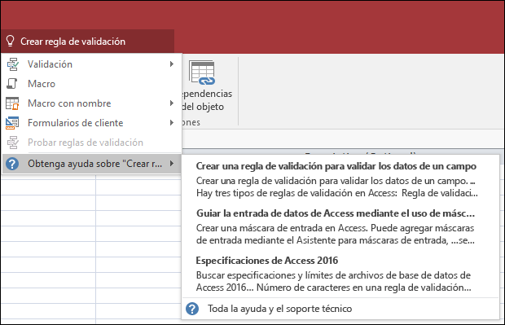Open help article Guiar la entrada de datos
The width and height of the screenshot is (505, 325).
[x=336, y=213]
